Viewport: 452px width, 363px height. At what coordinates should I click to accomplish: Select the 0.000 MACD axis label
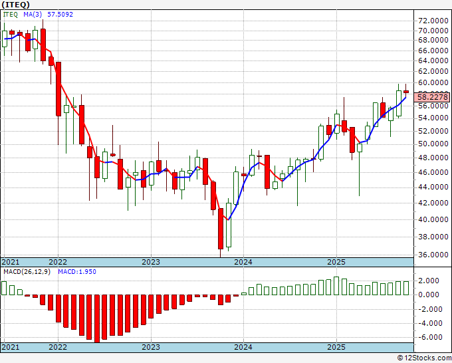coord(430,295)
